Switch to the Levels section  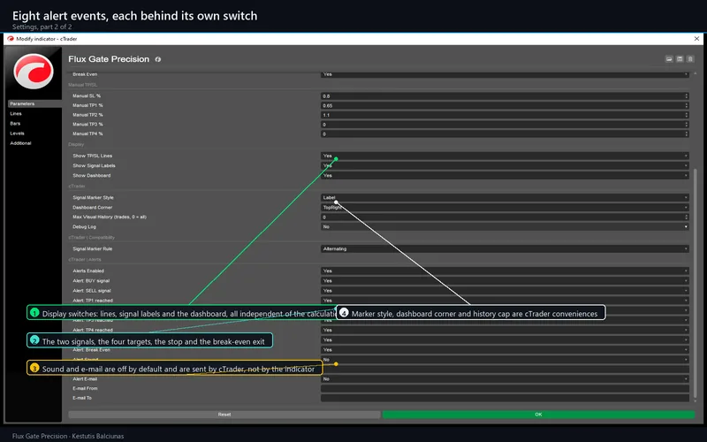point(17,133)
